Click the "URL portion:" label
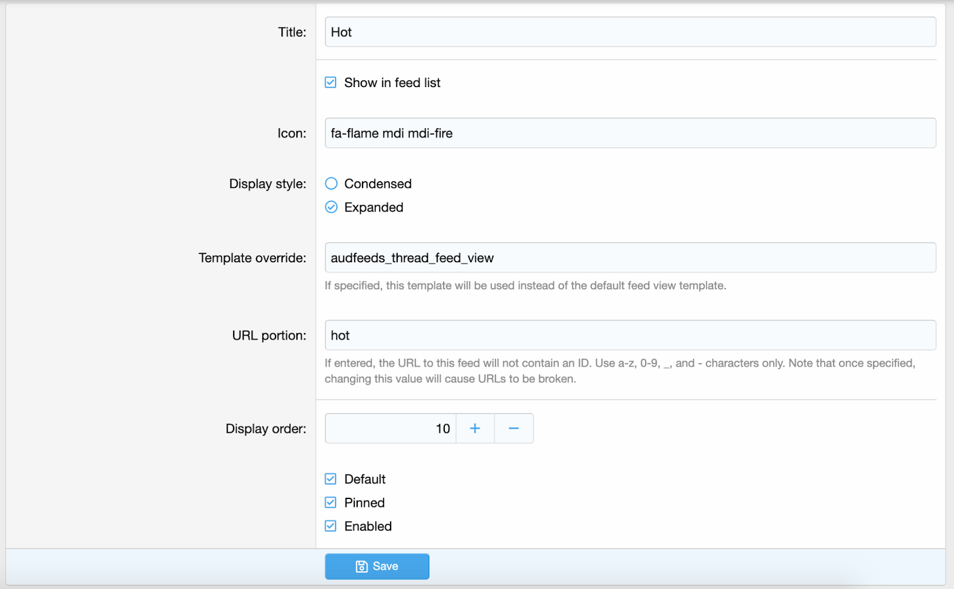 coord(269,336)
